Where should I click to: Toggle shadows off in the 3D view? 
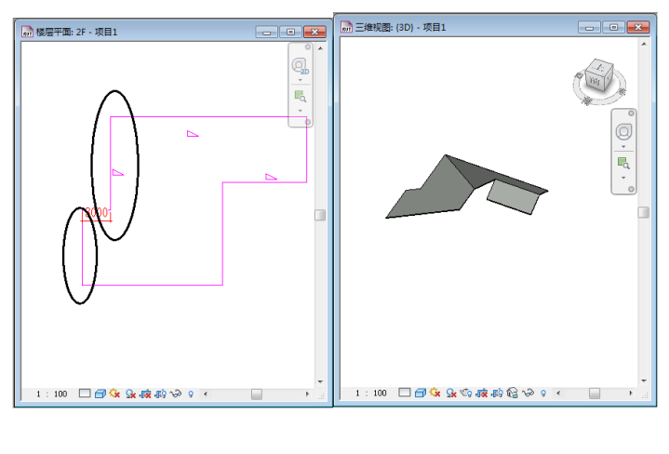click(x=449, y=394)
